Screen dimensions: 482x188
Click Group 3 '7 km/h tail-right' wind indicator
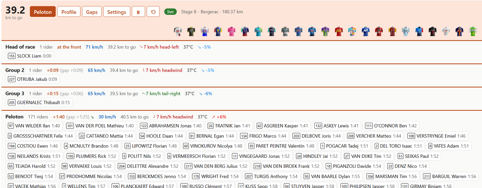(161, 93)
